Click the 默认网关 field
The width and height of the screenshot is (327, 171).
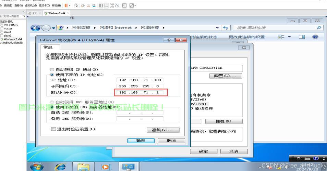pos(140,92)
